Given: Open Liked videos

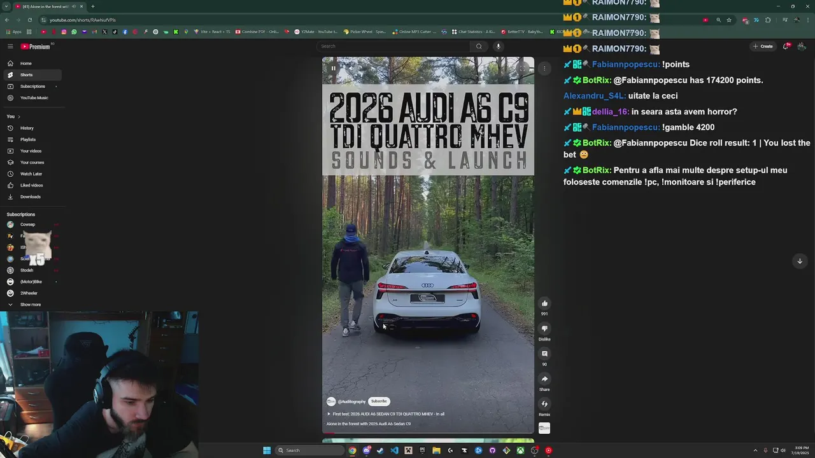Looking at the screenshot, I should 31,185.
